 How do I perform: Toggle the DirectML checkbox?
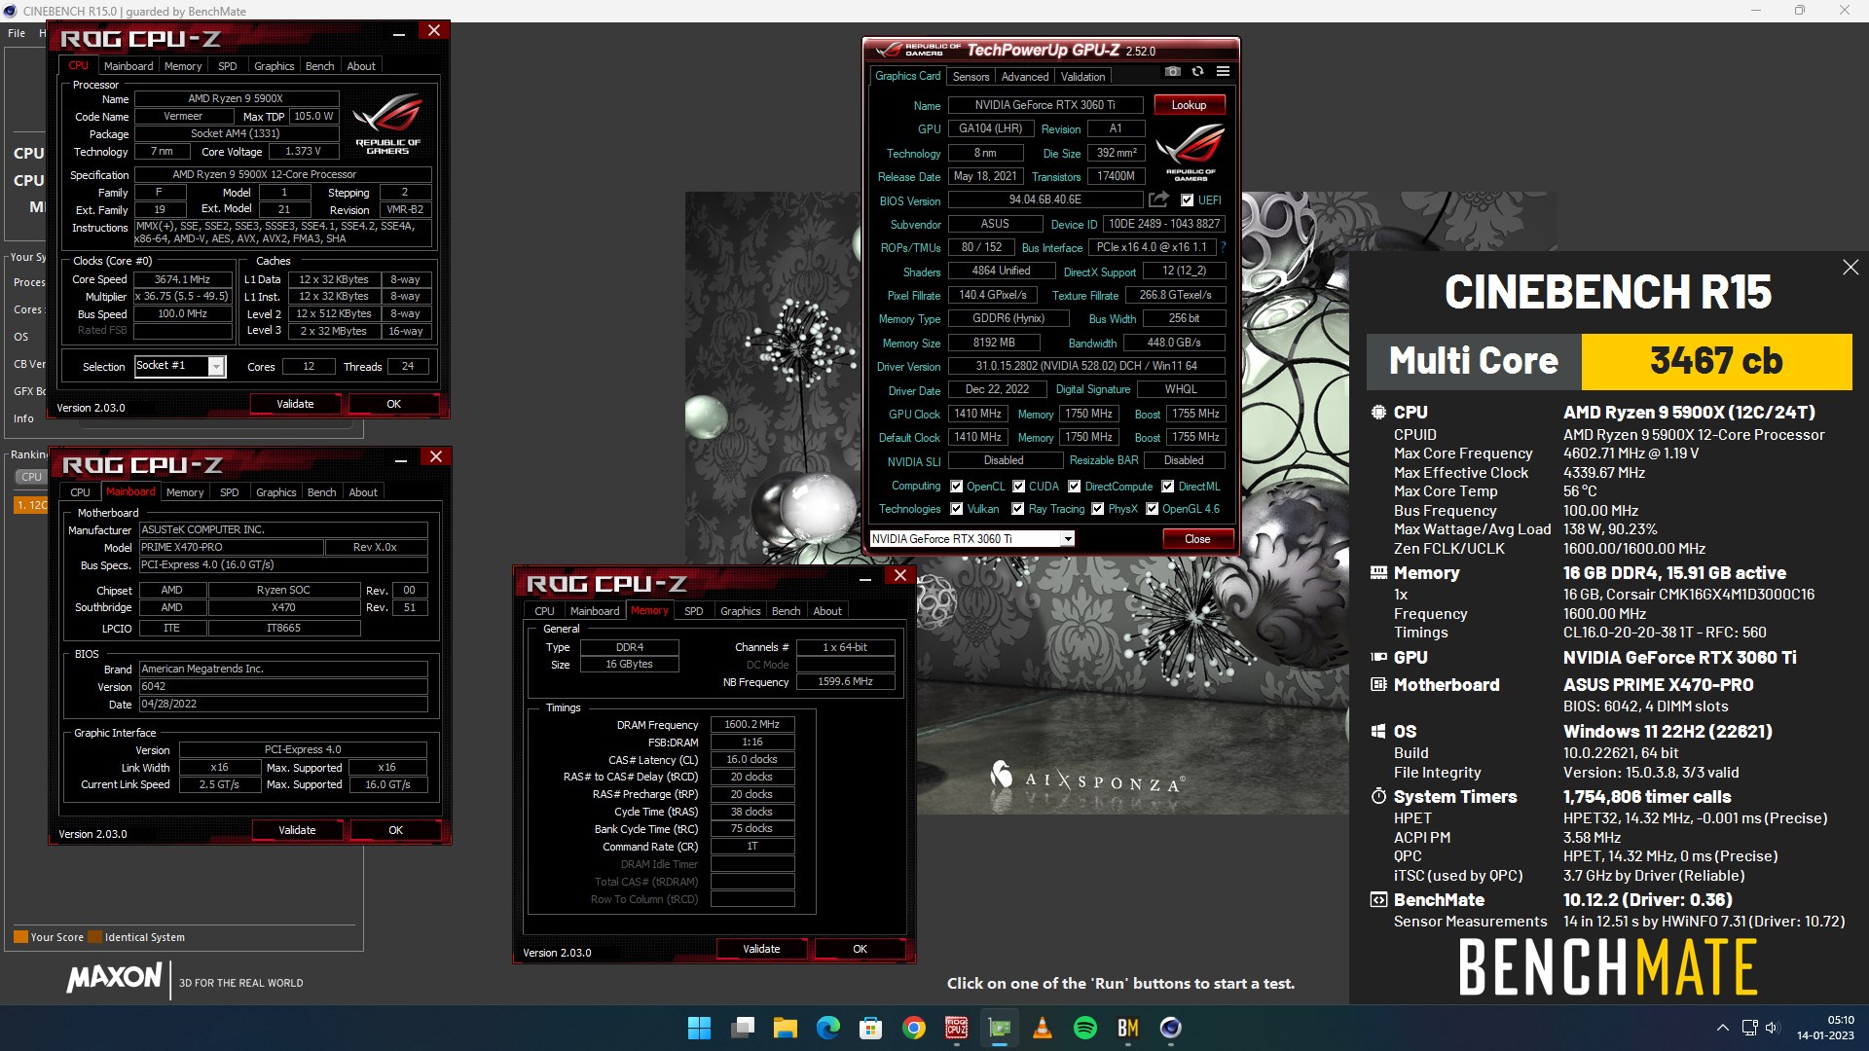tap(1167, 487)
